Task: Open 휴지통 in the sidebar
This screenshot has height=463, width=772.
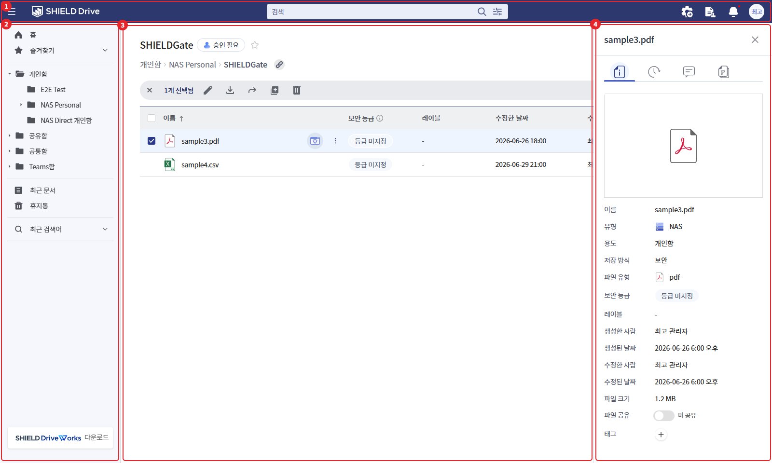Action: tap(39, 206)
